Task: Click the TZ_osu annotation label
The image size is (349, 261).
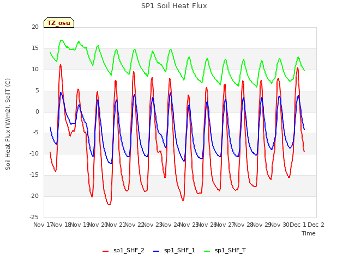Action: point(59,23)
